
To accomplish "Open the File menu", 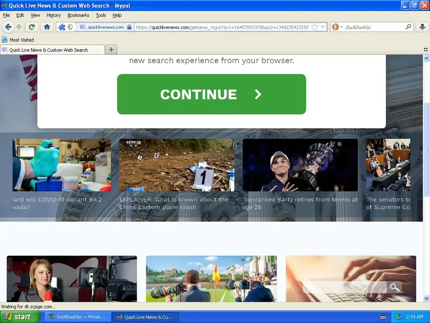I will [6, 15].
